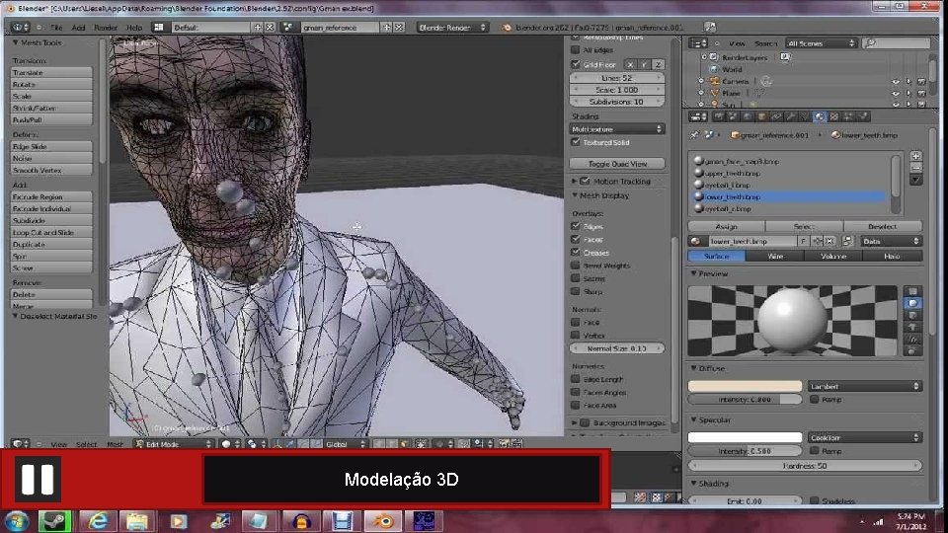Viewport: 948px width, 533px height.
Task: Click the Deselect material button
Action: 883,226
